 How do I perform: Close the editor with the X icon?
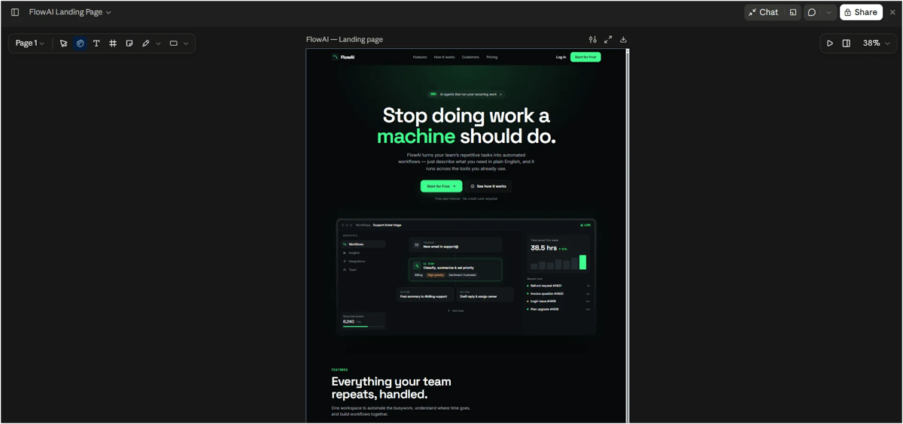[x=893, y=12]
